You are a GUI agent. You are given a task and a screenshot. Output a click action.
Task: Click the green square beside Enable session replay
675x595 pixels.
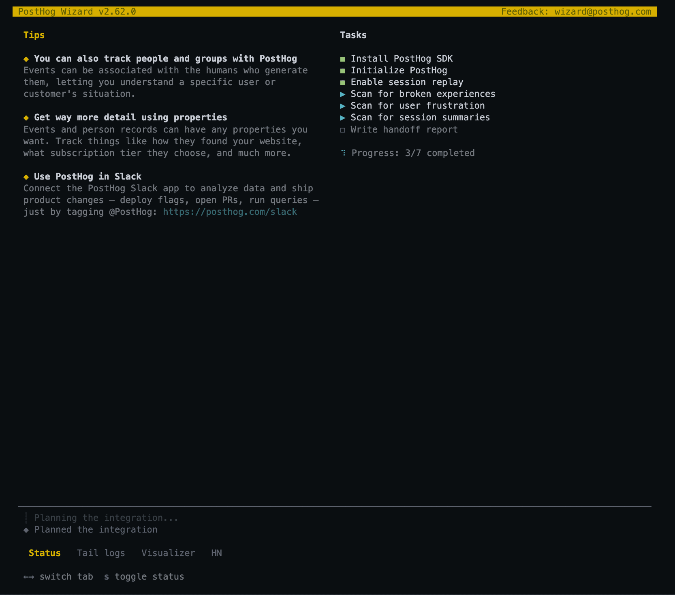click(x=343, y=83)
